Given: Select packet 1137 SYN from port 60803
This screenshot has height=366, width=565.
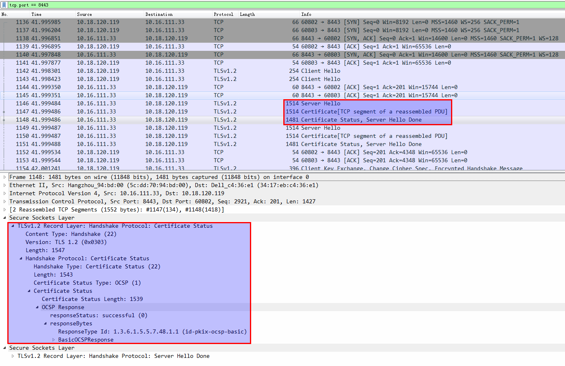Looking at the screenshot, I should 282,30.
